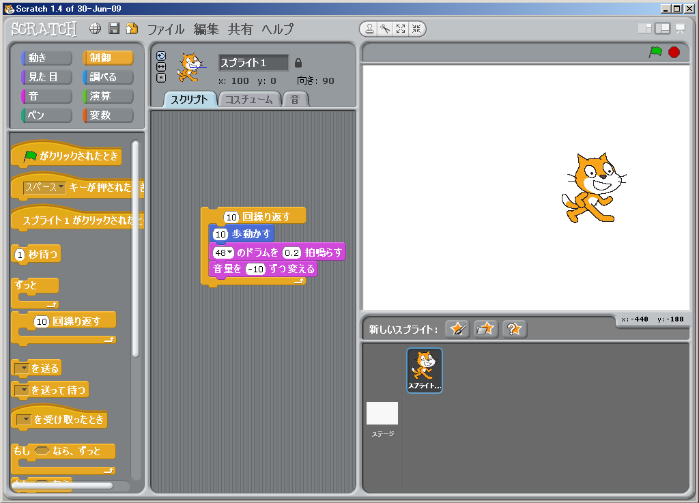This screenshot has width=699, height=503.
Task: Select the 調べる block category
Action: click(108, 77)
